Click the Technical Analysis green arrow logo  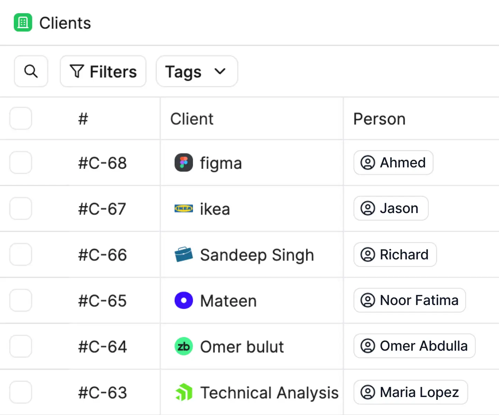(x=184, y=392)
